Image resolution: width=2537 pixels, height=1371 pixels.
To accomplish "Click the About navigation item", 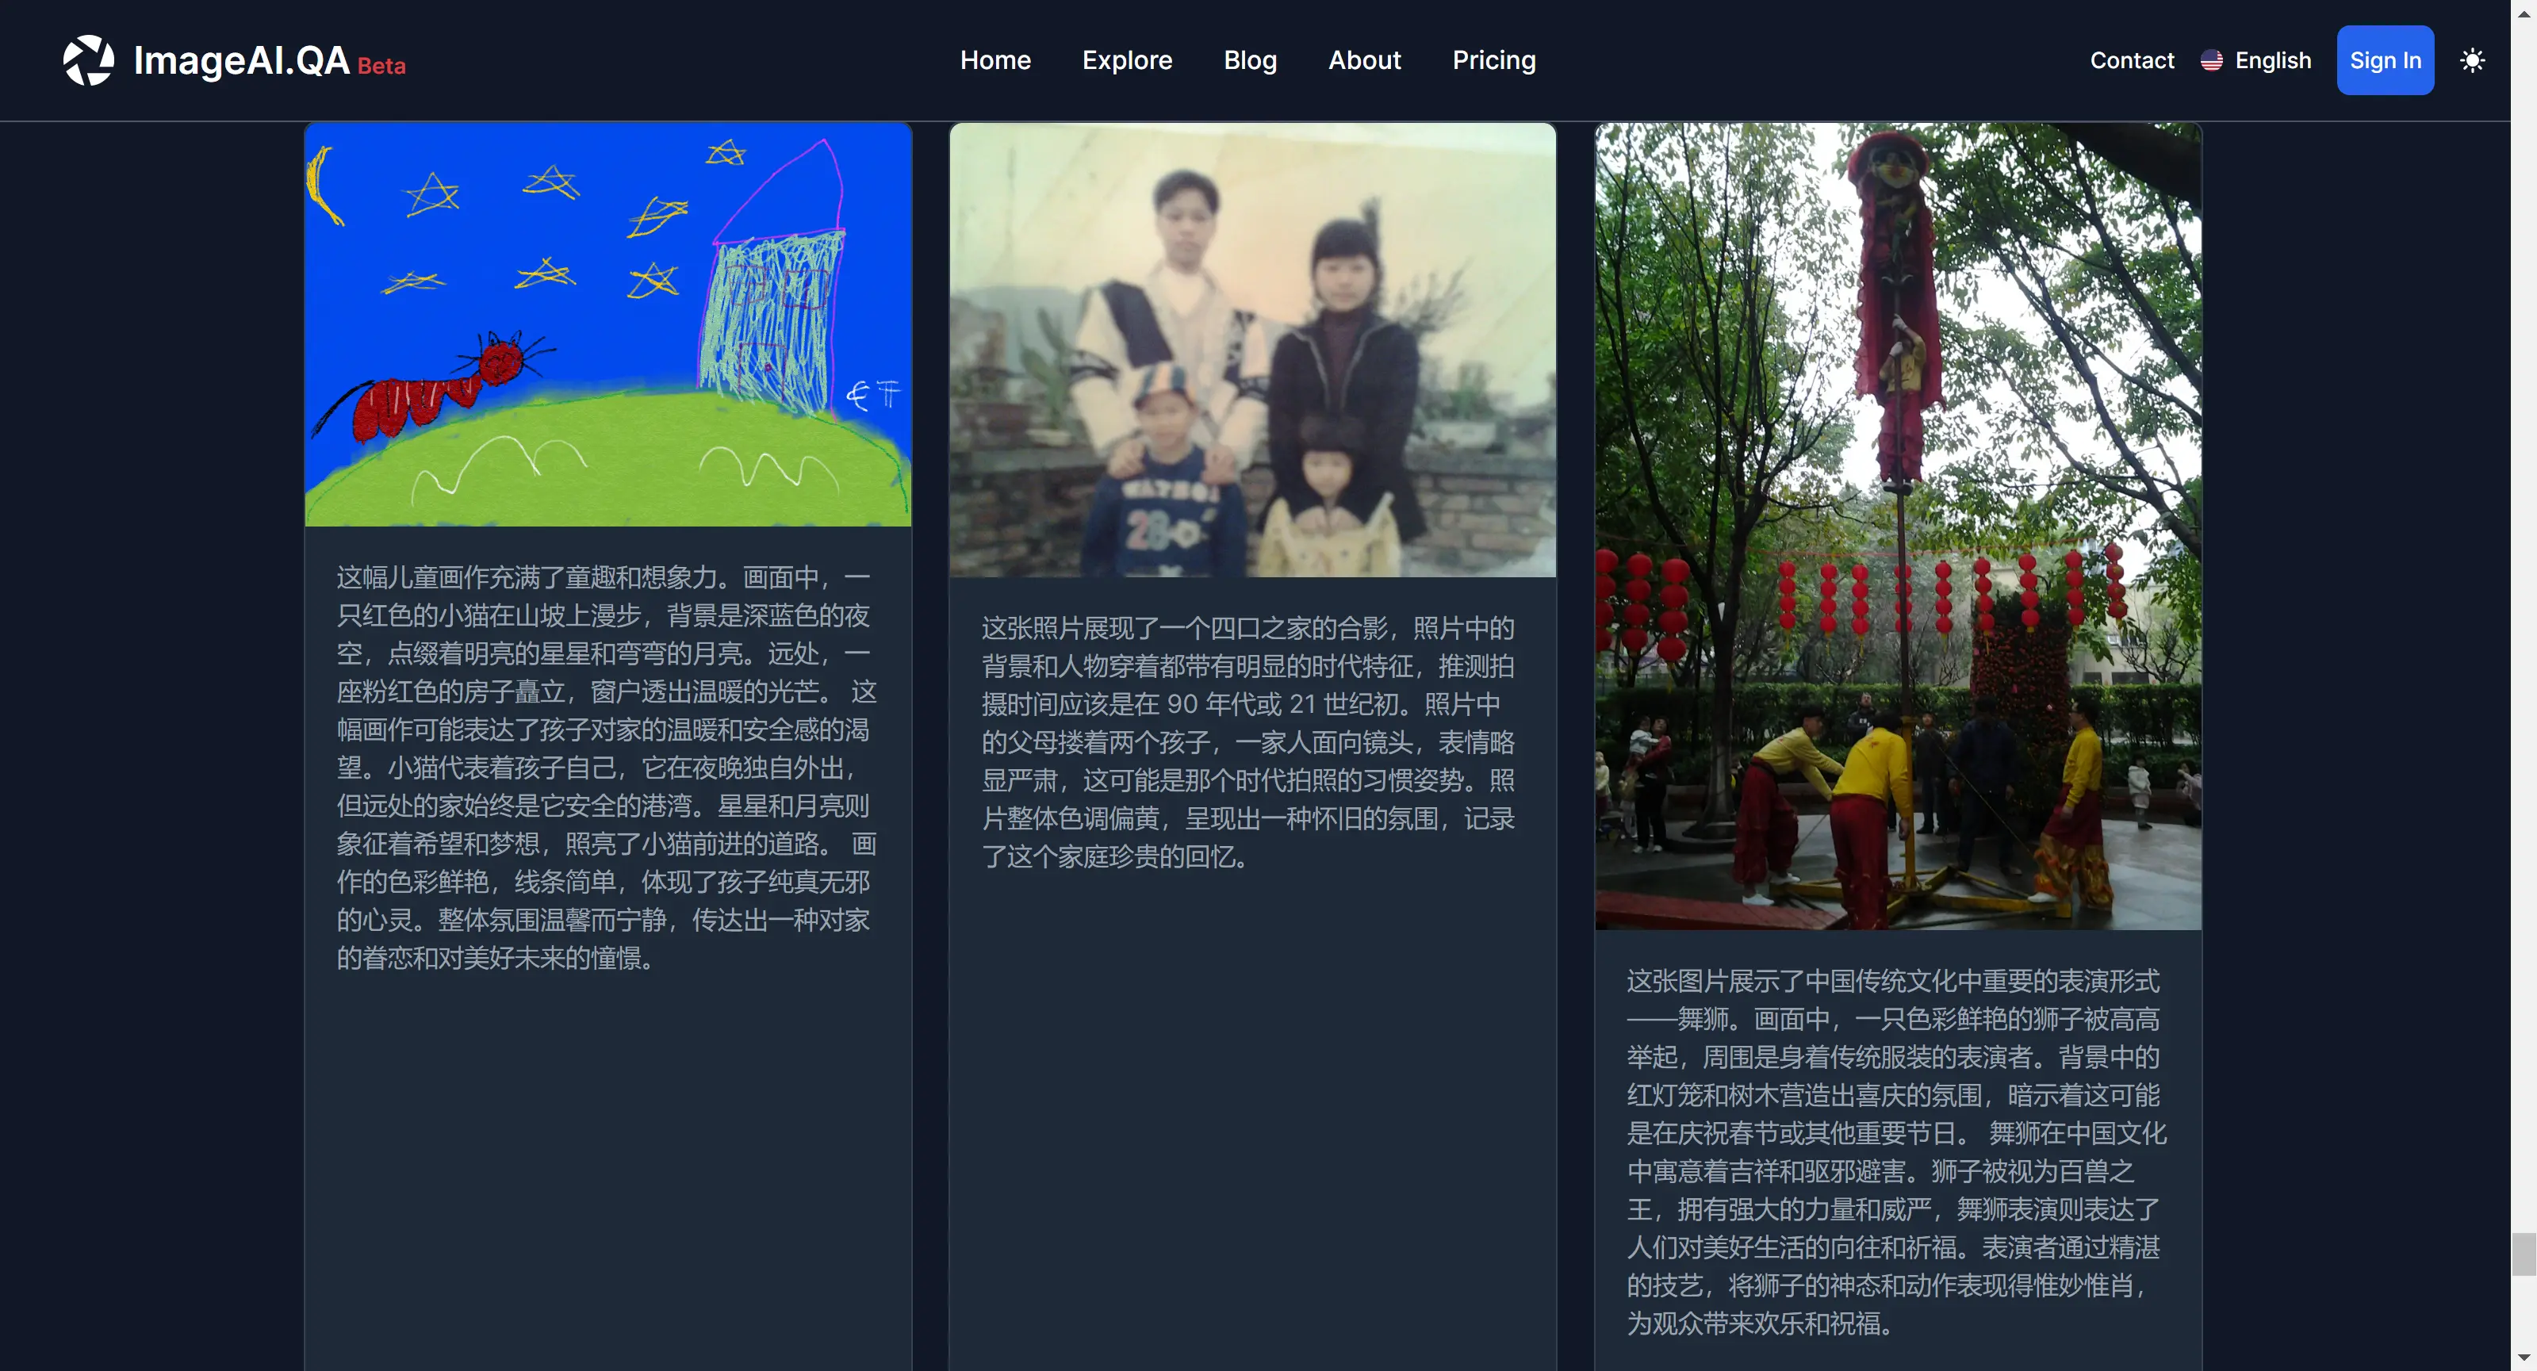I will pos(1364,59).
